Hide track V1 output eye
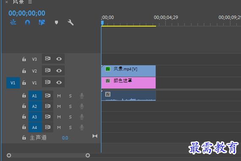241x161 pixels. point(59,83)
